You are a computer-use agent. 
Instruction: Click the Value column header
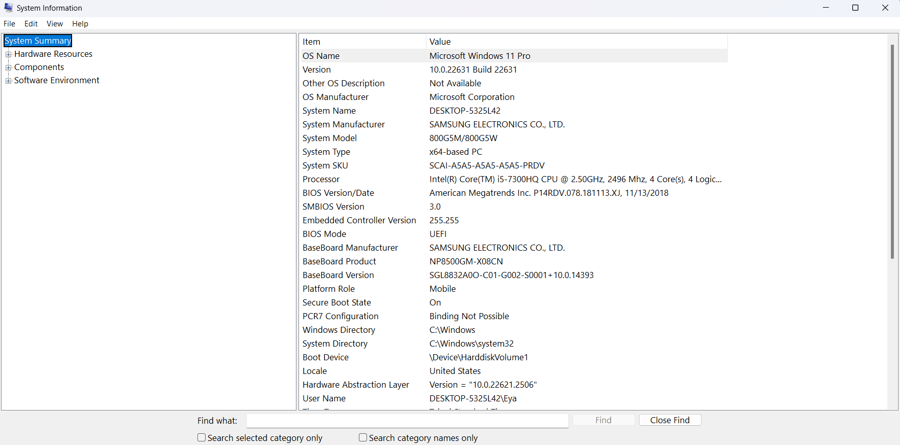click(x=577, y=42)
